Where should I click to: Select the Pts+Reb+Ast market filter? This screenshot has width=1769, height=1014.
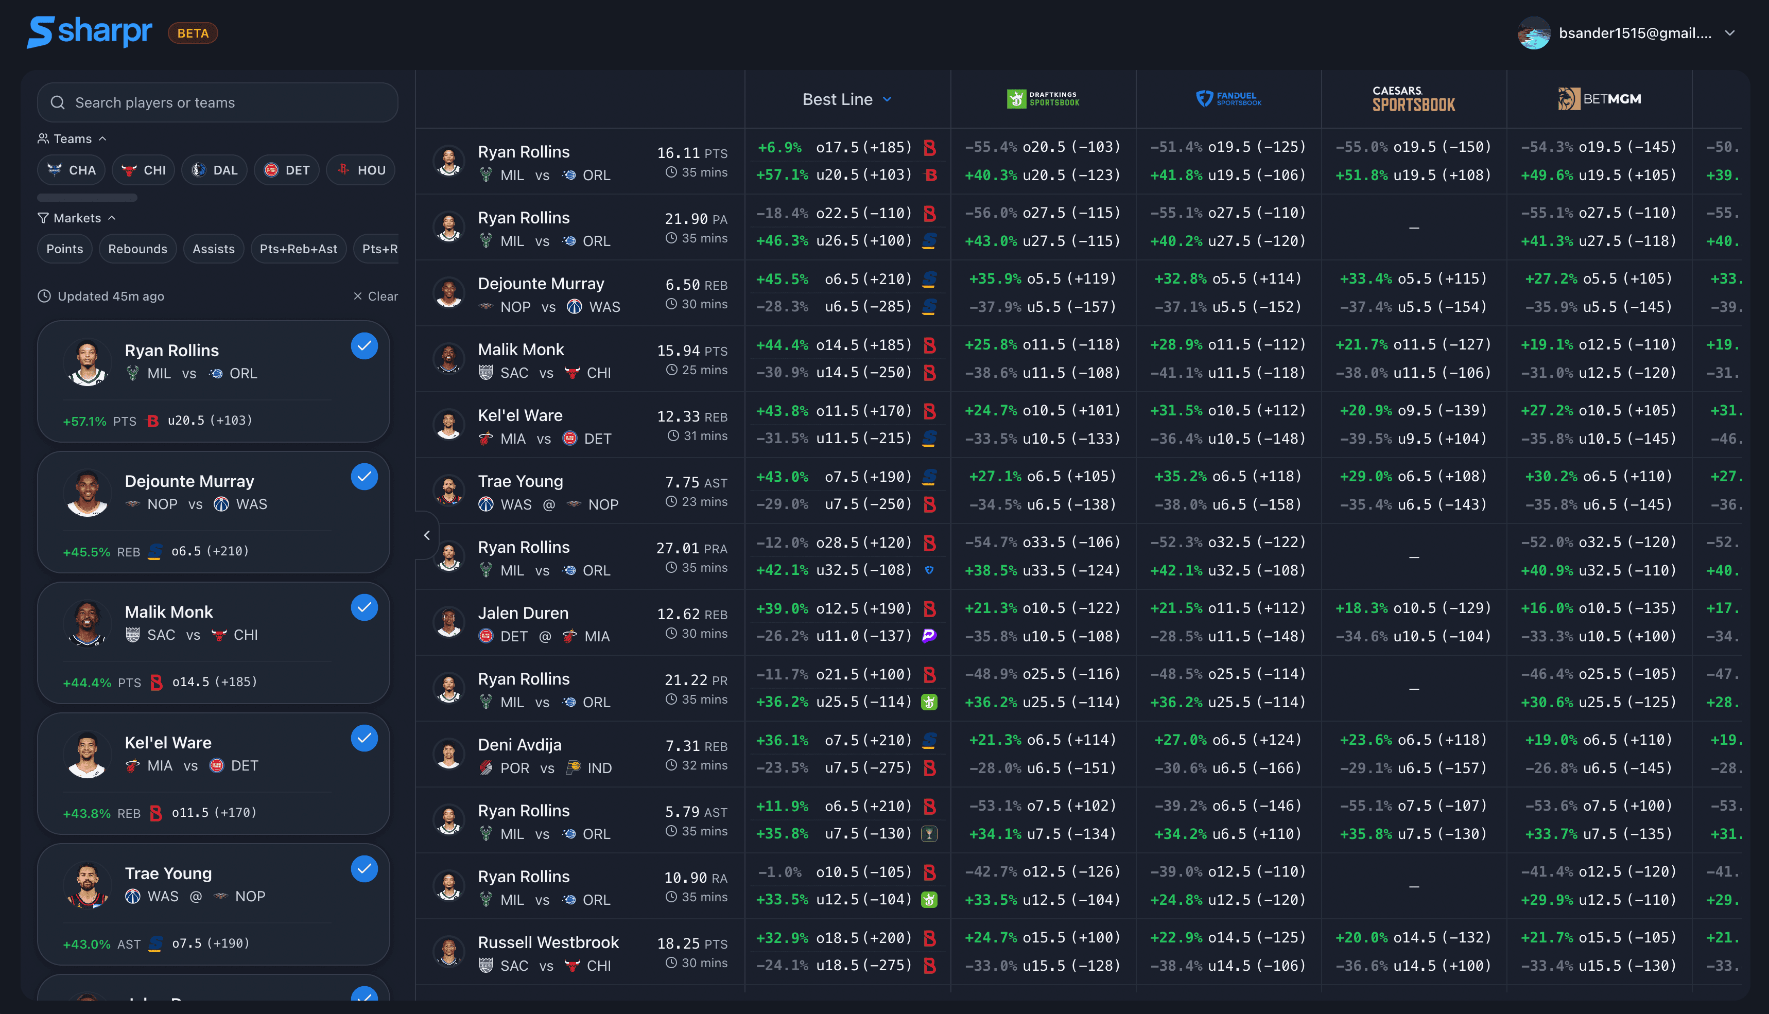298,249
